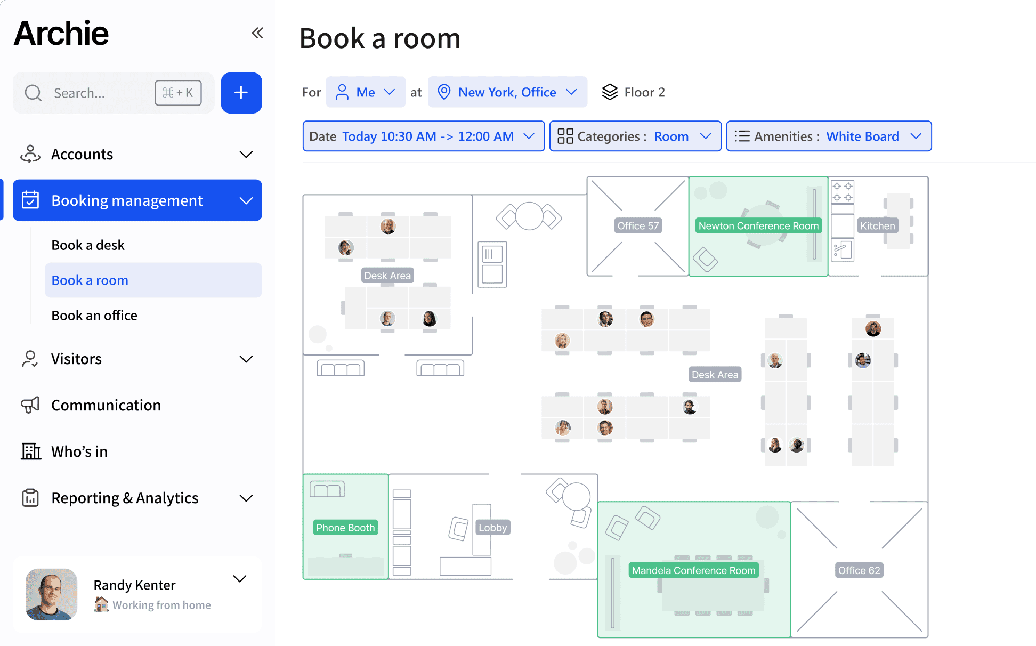Select Mandela Conference Room on the map
This screenshot has height=646, width=1036.
(x=693, y=570)
